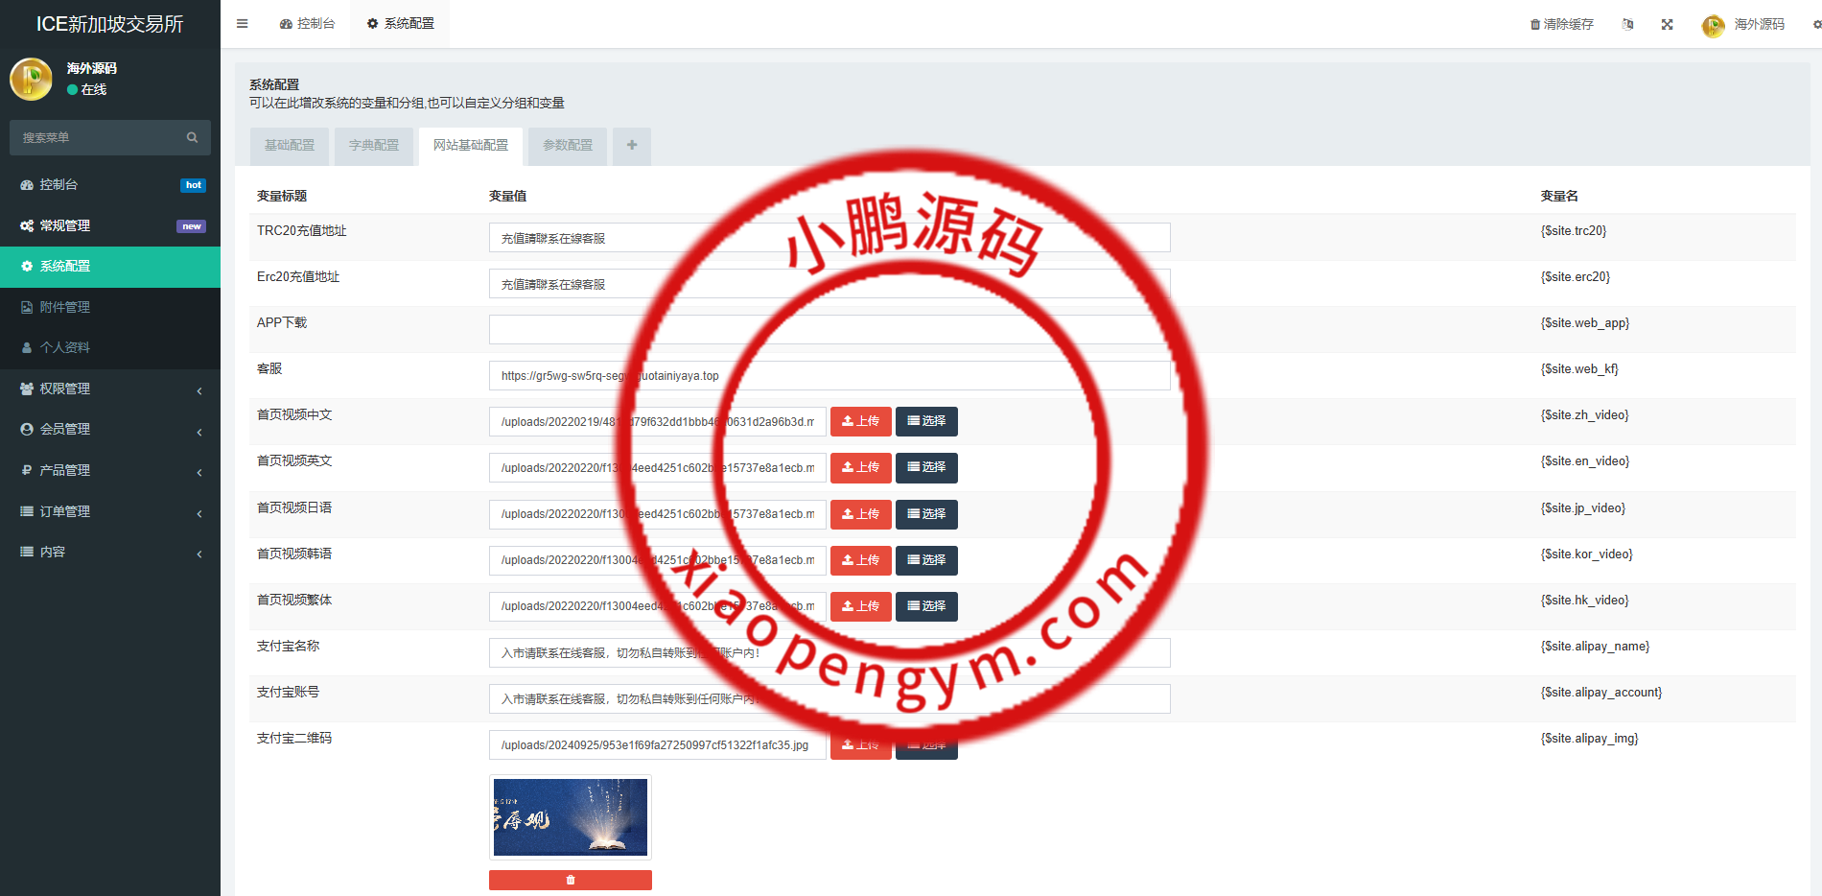Click the user avatar in the top header
This screenshot has height=896, width=1822.
[1713, 25]
